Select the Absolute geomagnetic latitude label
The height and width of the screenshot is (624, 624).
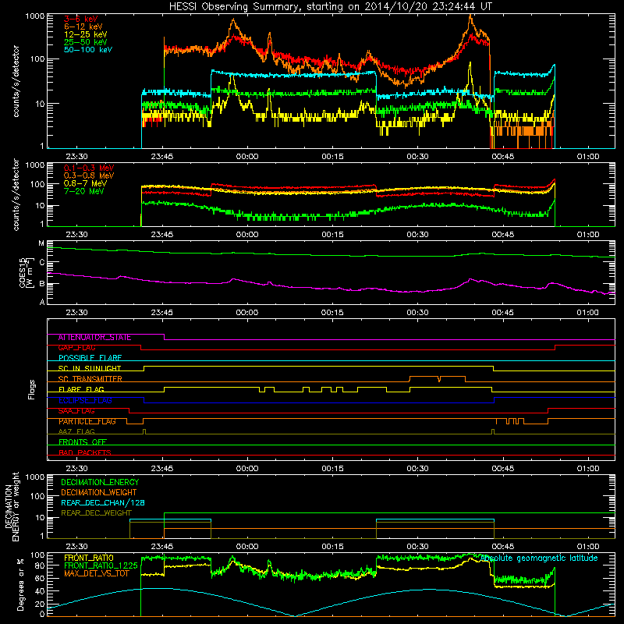coord(539,558)
